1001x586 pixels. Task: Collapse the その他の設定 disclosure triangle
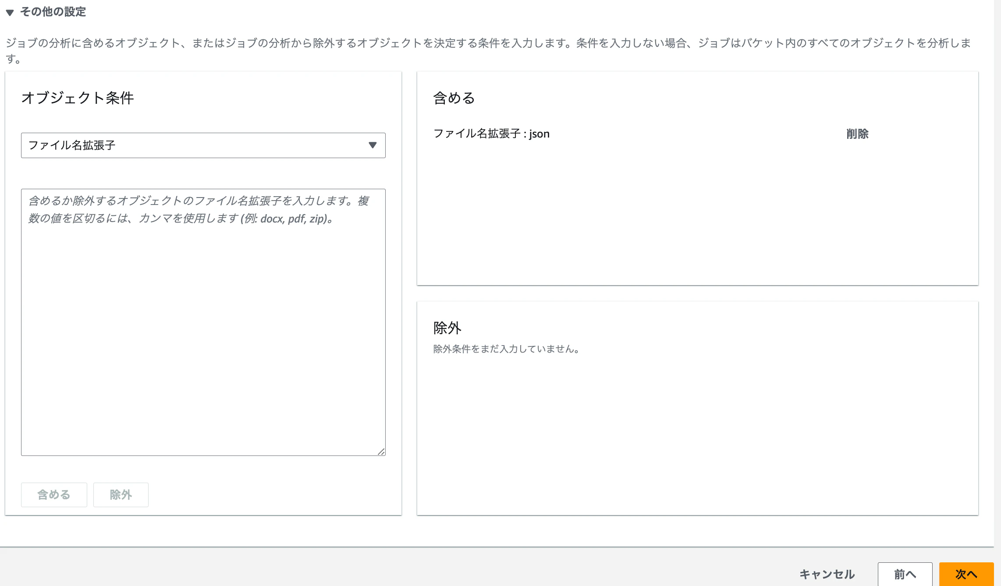[x=10, y=12]
